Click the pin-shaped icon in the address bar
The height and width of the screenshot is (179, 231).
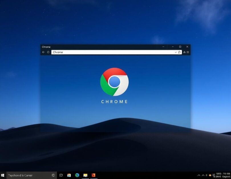tap(179, 52)
